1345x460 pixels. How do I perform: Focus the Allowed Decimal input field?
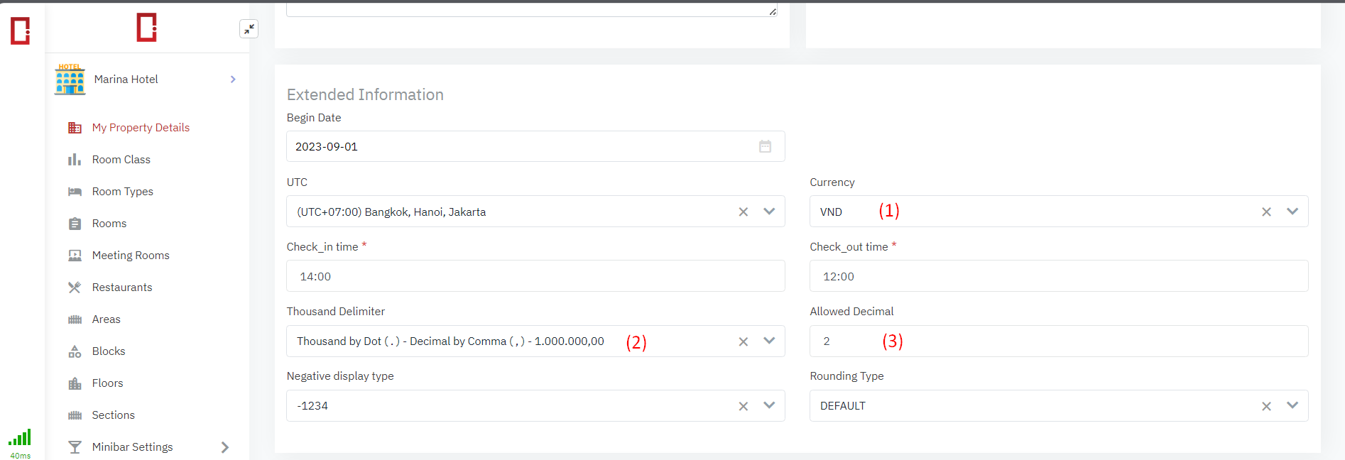(x=1058, y=341)
